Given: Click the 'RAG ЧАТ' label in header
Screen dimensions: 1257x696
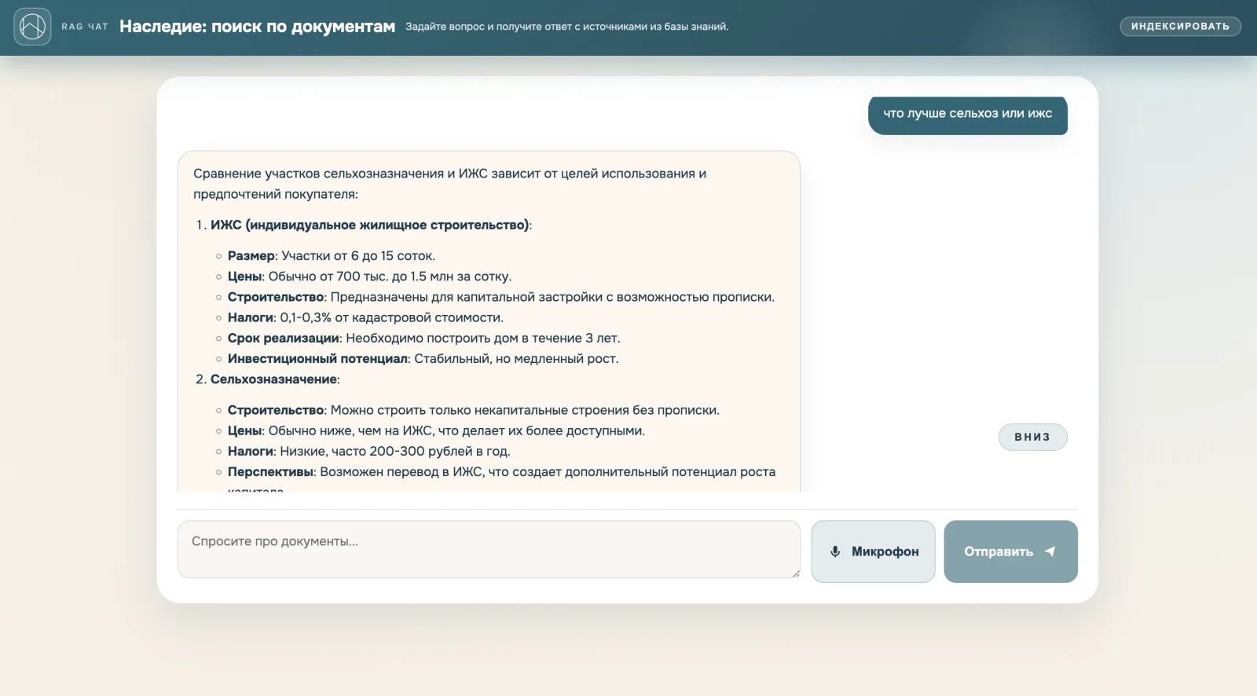Looking at the screenshot, I should 85,27.
